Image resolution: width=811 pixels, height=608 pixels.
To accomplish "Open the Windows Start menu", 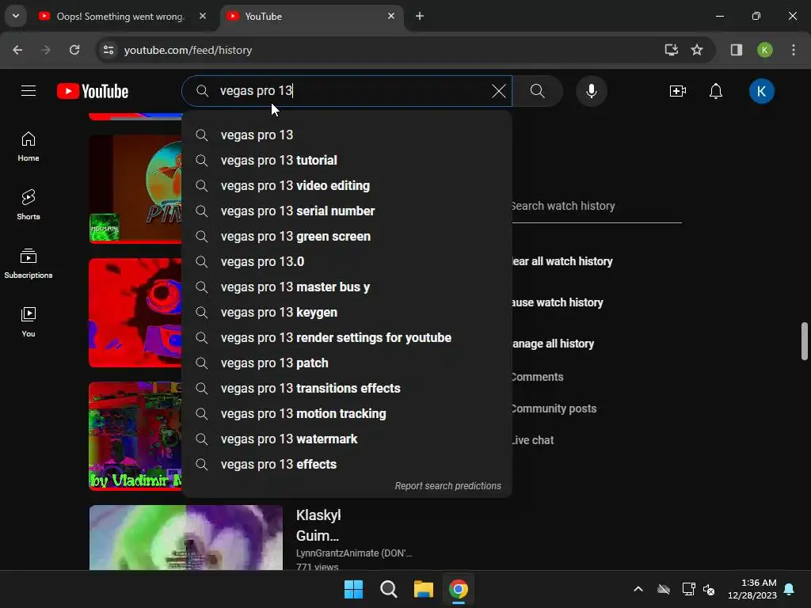I will click(x=354, y=589).
